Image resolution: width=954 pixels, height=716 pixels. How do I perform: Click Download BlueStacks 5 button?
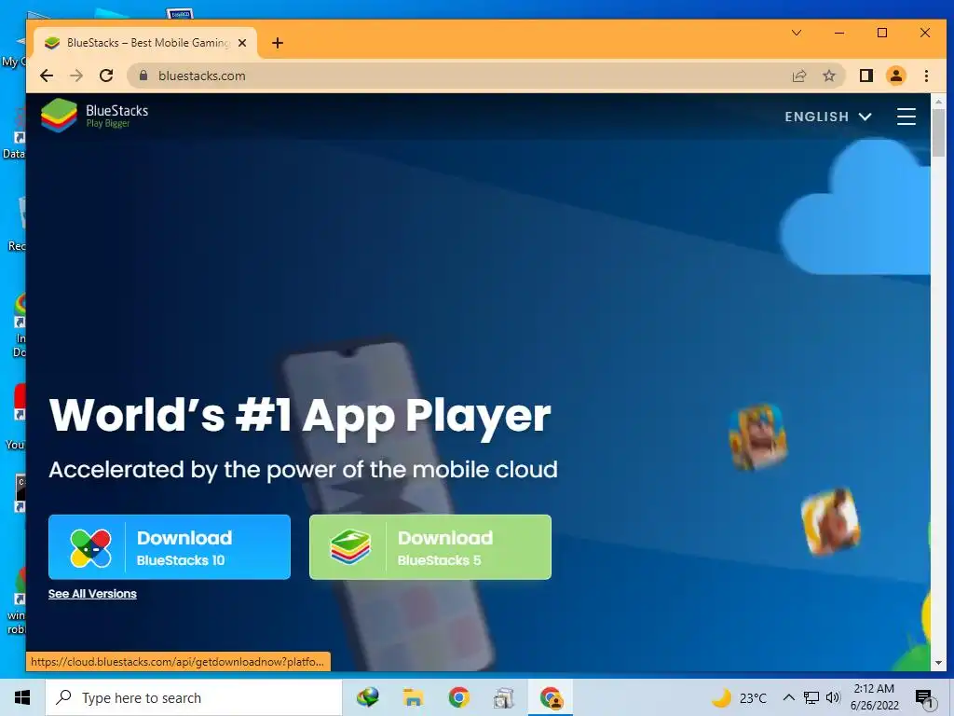click(430, 546)
